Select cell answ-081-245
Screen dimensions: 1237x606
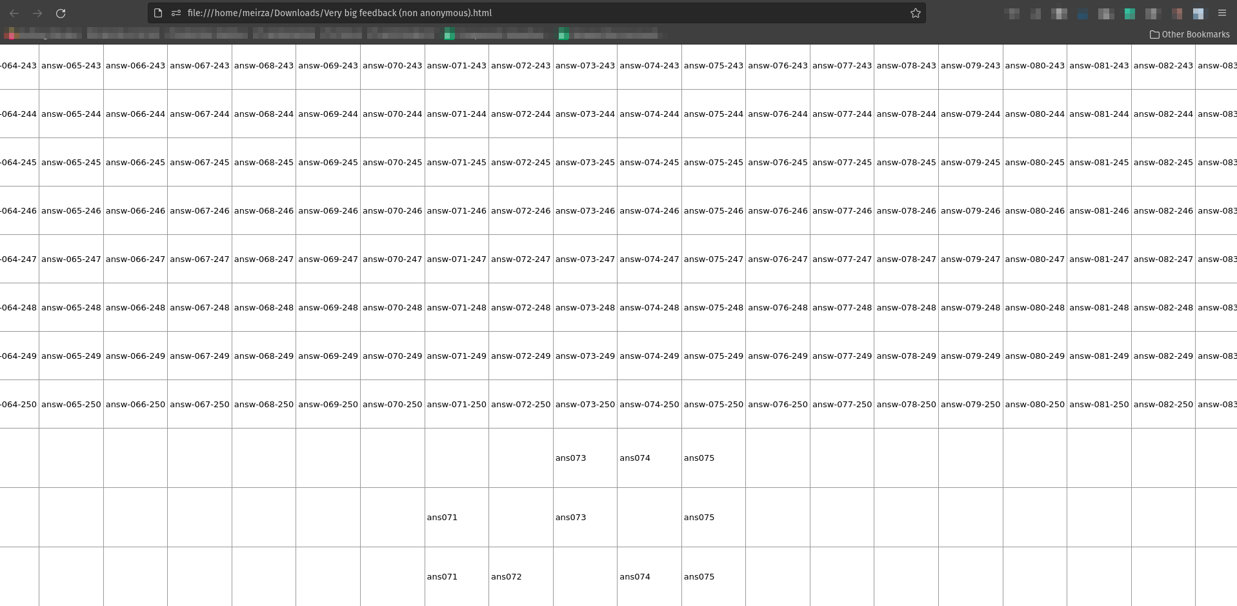tap(1099, 162)
